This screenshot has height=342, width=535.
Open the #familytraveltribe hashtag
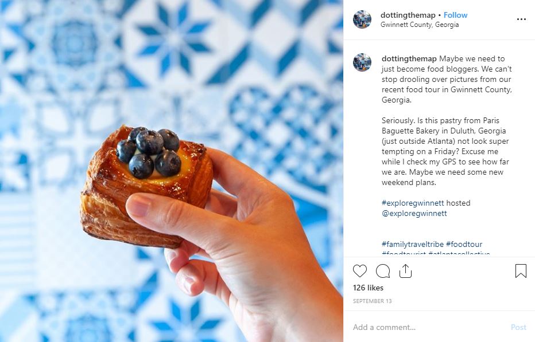click(413, 244)
